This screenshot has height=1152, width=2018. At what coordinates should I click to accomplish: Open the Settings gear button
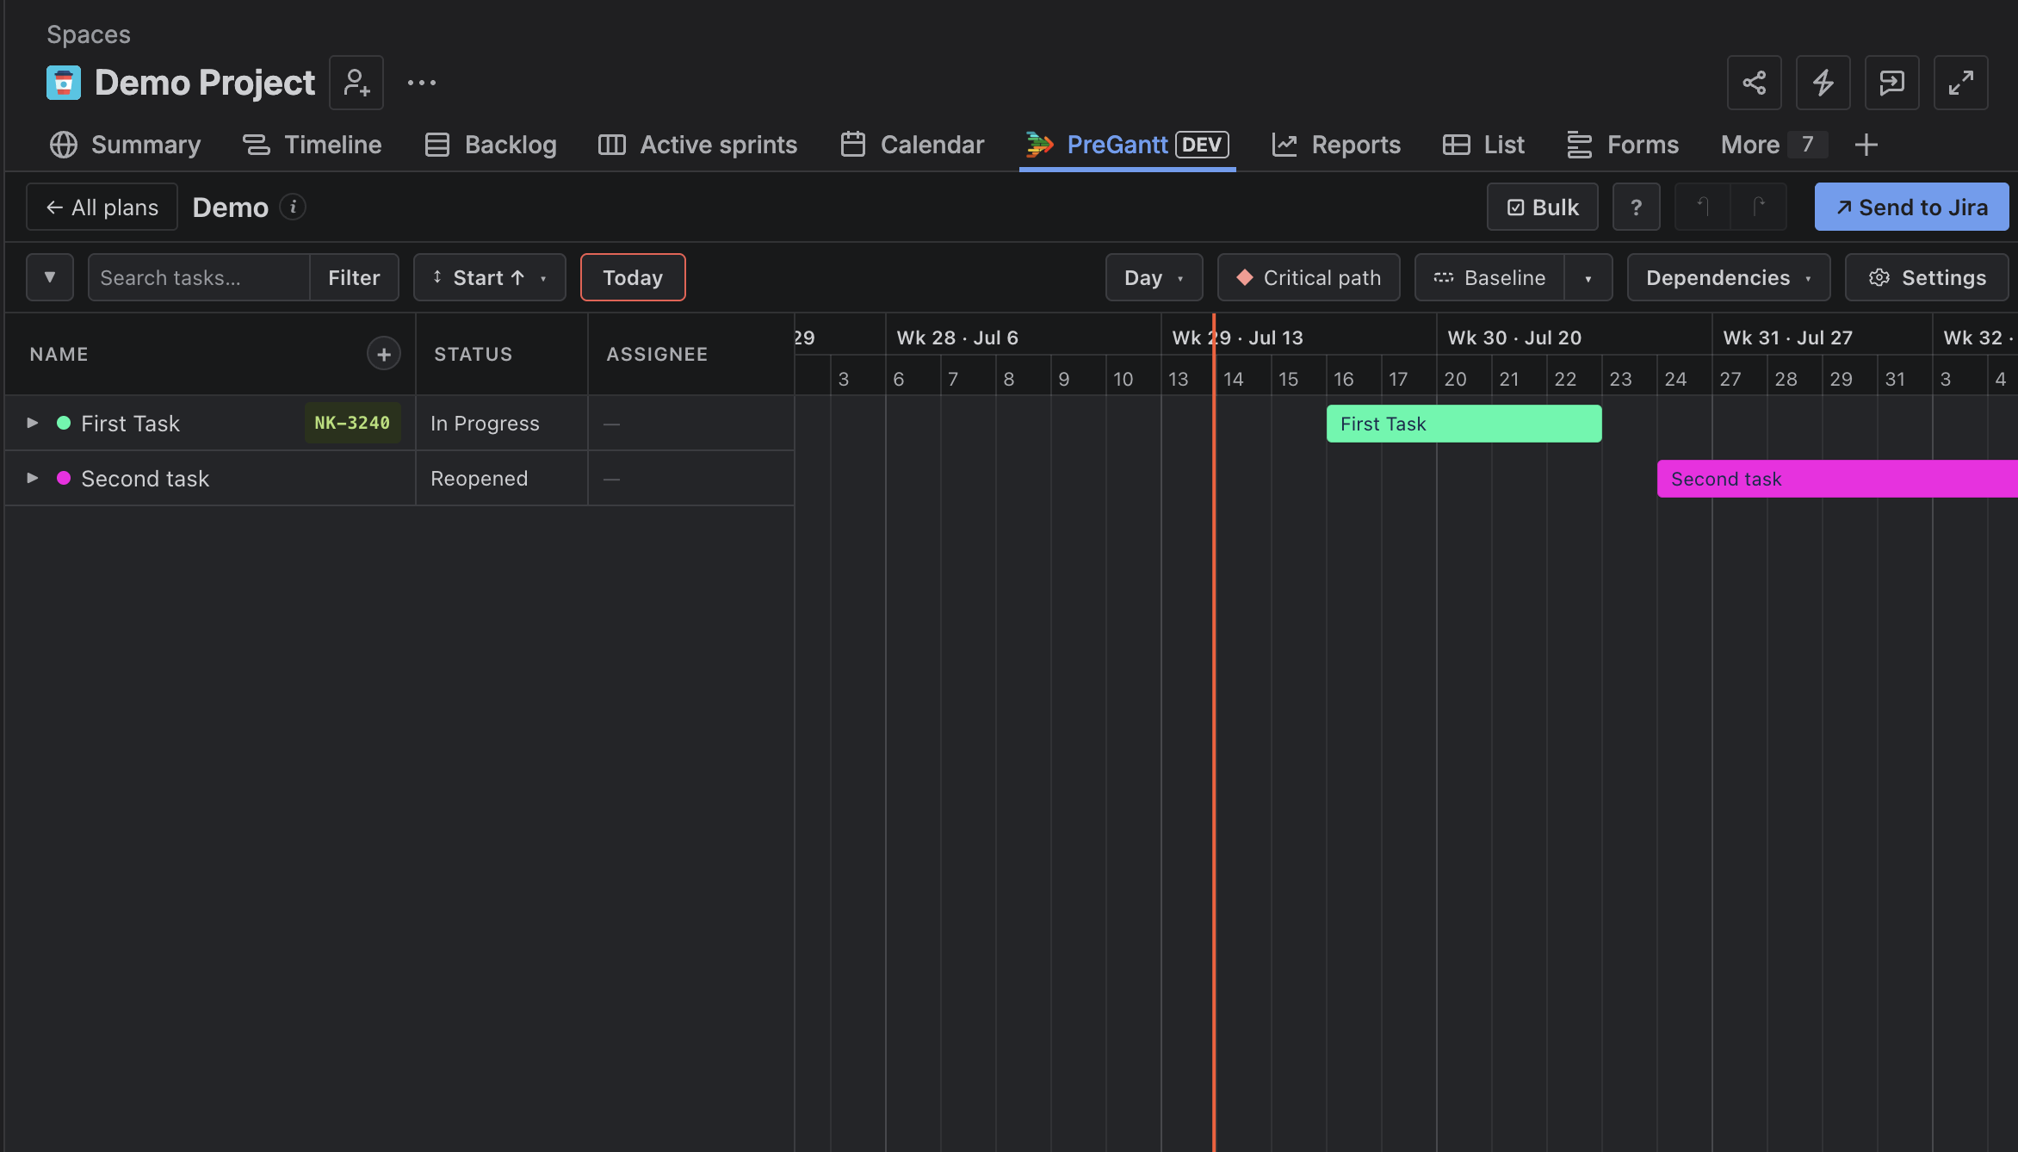(1927, 277)
